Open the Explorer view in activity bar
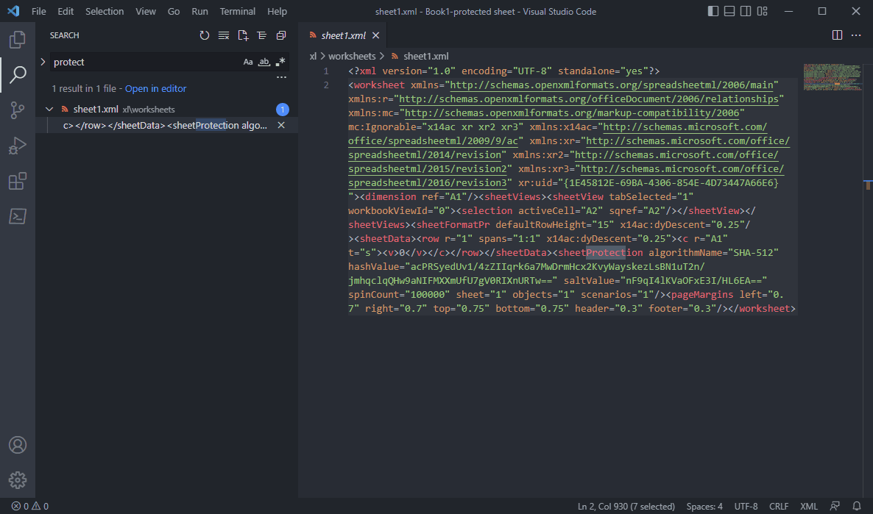The width and height of the screenshot is (873, 514). [17, 40]
